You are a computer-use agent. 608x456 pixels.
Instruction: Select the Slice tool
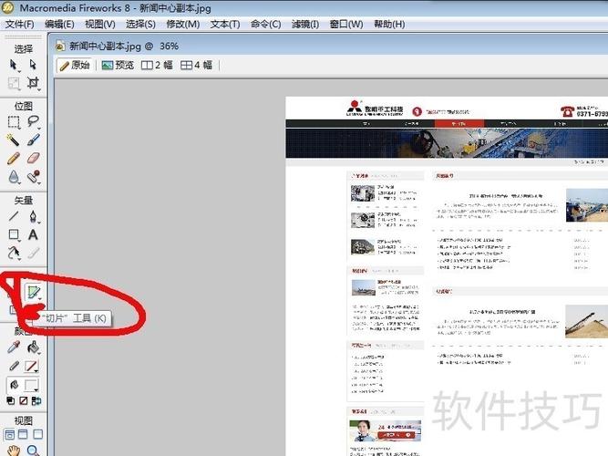coord(34,292)
